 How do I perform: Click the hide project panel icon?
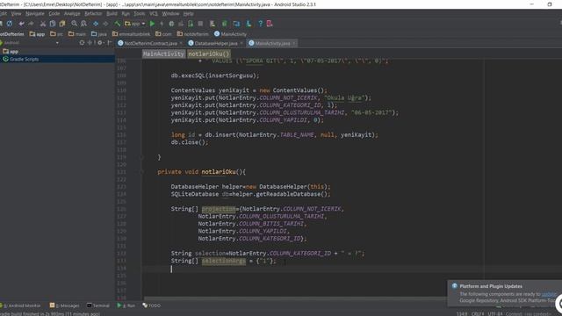click(110, 43)
